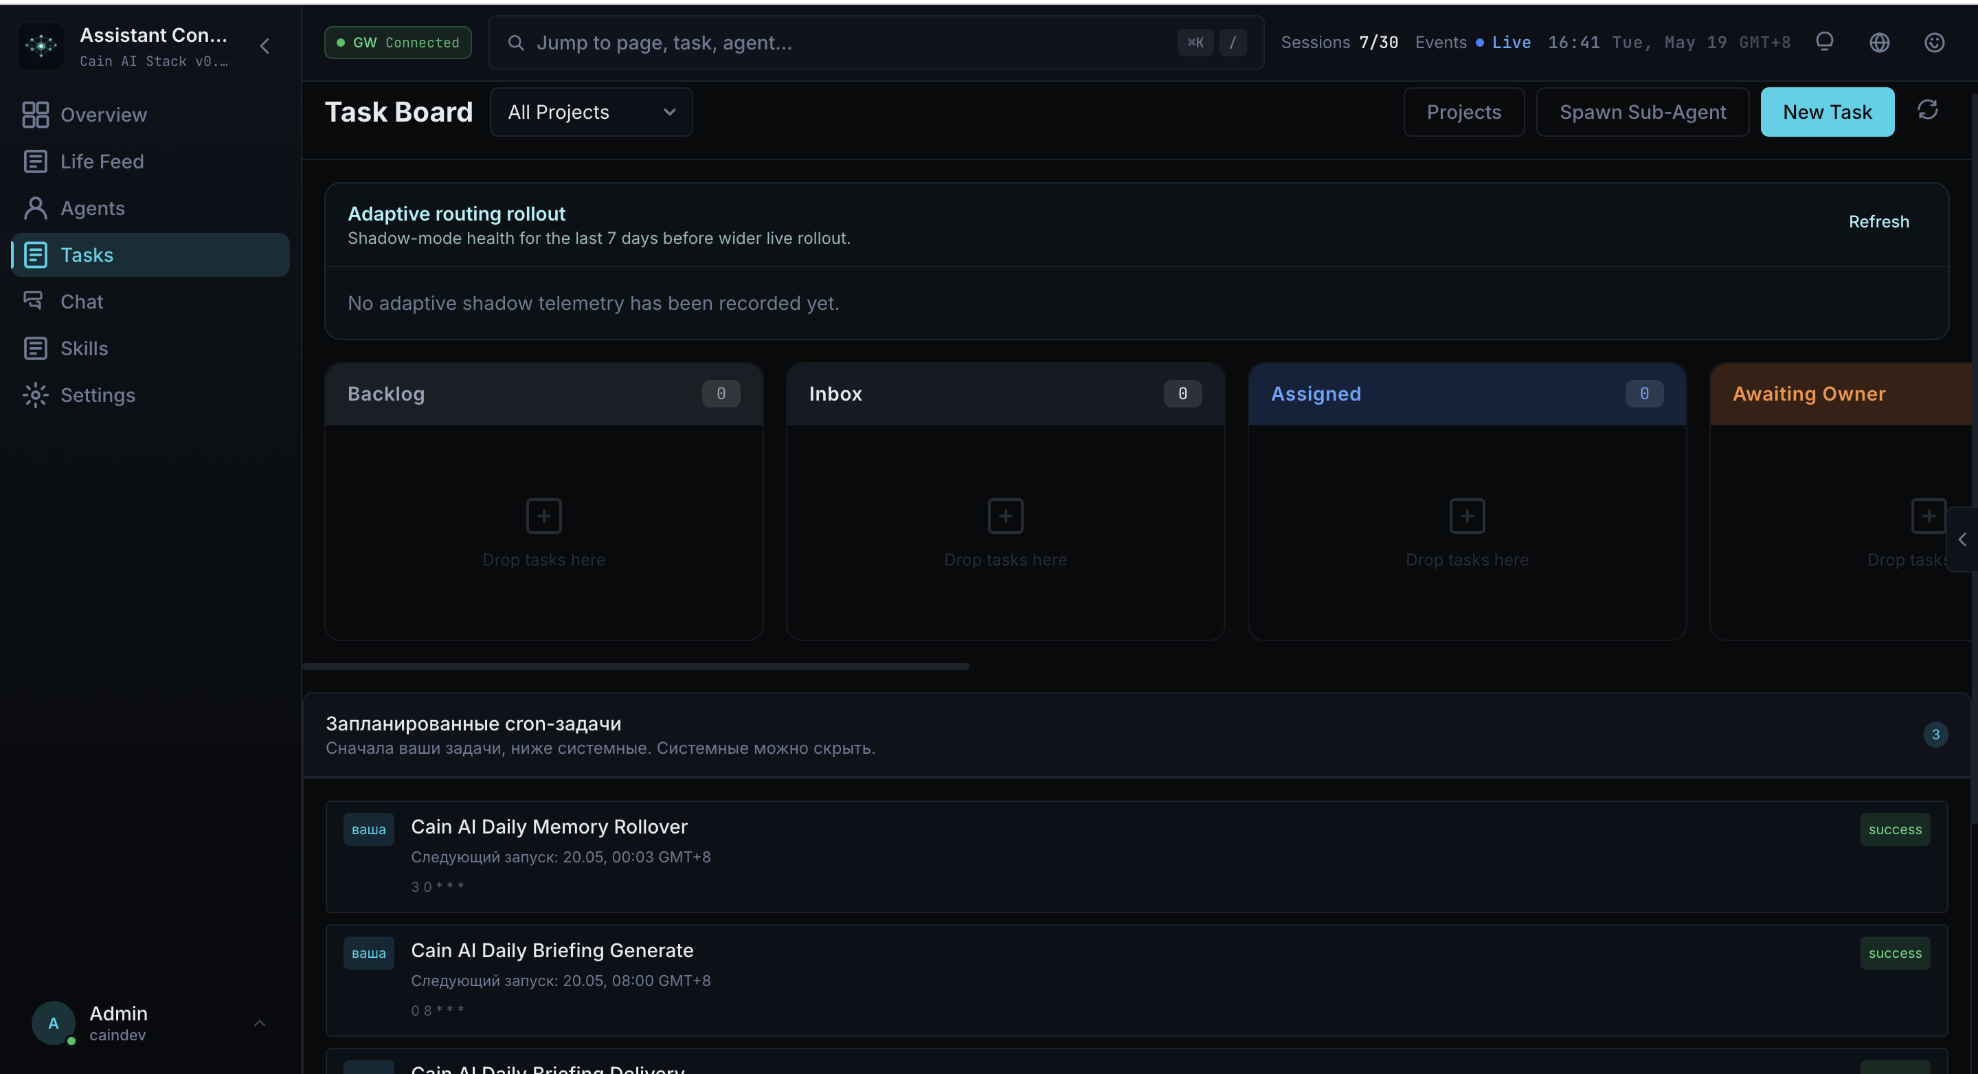The height and width of the screenshot is (1074, 1978).
Task: Open Settings from the sidebar
Action: point(150,395)
